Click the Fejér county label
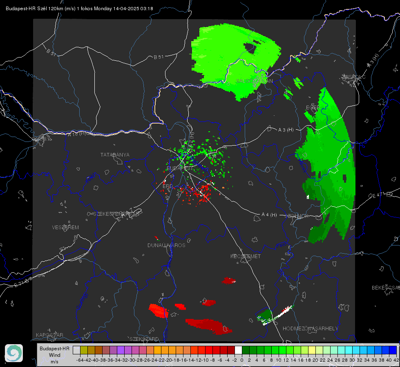Viewport: 400px width, 367px height. pyautogui.click(x=92, y=178)
